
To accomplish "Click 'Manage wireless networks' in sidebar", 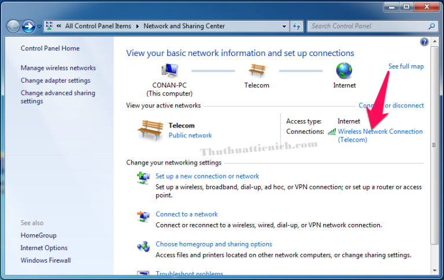I will [x=58, y=68].
